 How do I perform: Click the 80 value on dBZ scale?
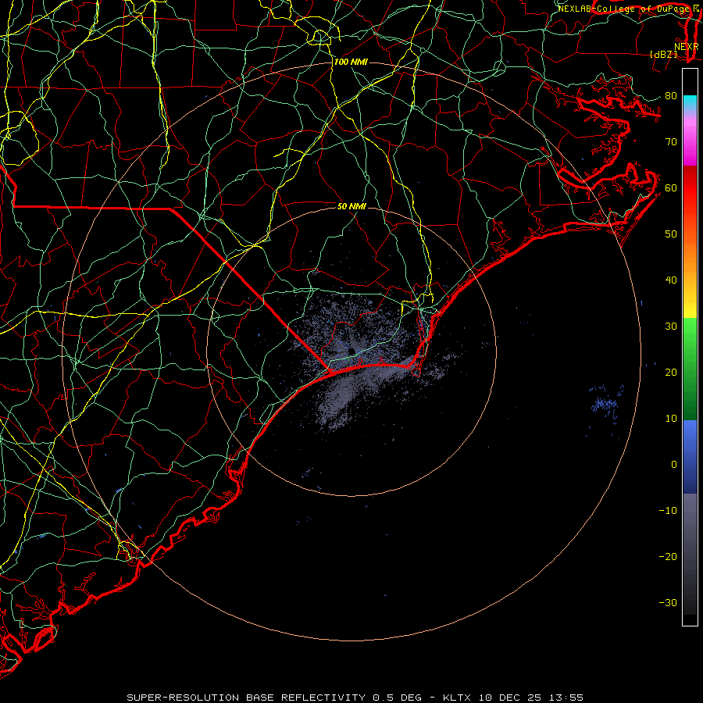point(671,96)
